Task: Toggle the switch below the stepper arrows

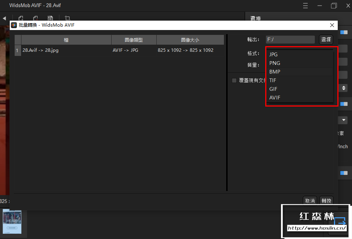Action: click(344, 104)
